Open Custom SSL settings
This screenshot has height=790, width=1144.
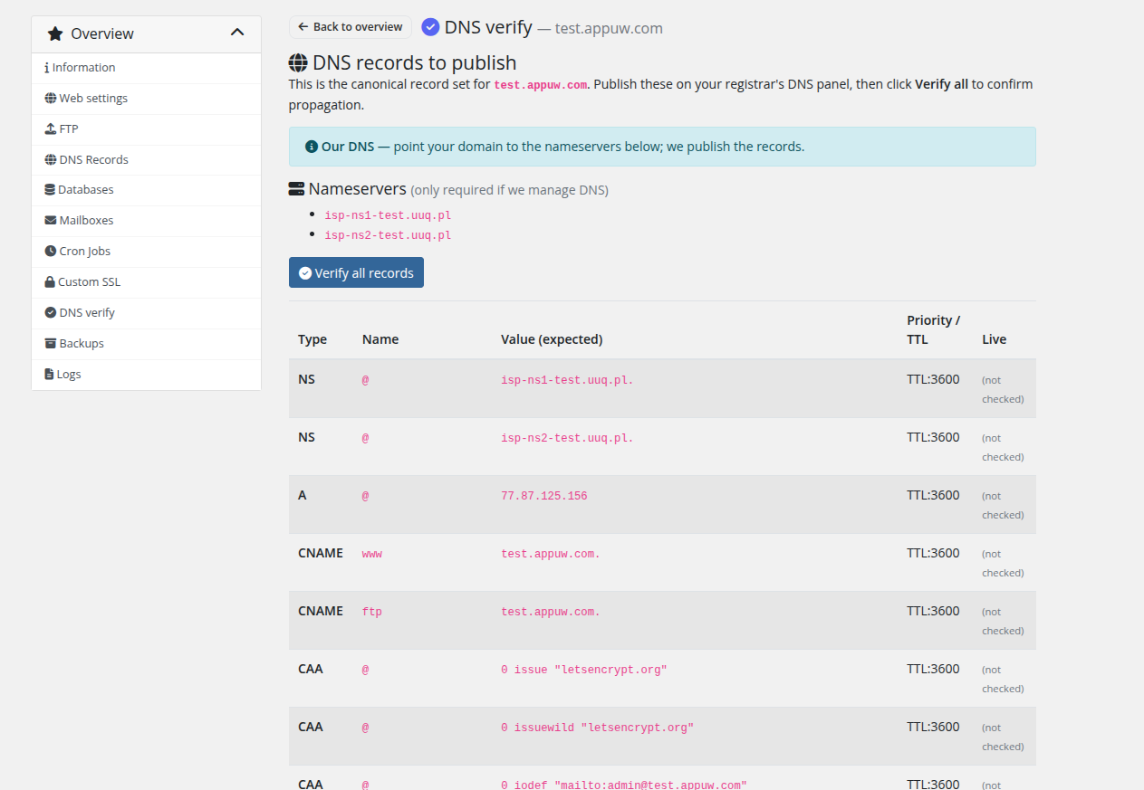click(x=146, y=282)
